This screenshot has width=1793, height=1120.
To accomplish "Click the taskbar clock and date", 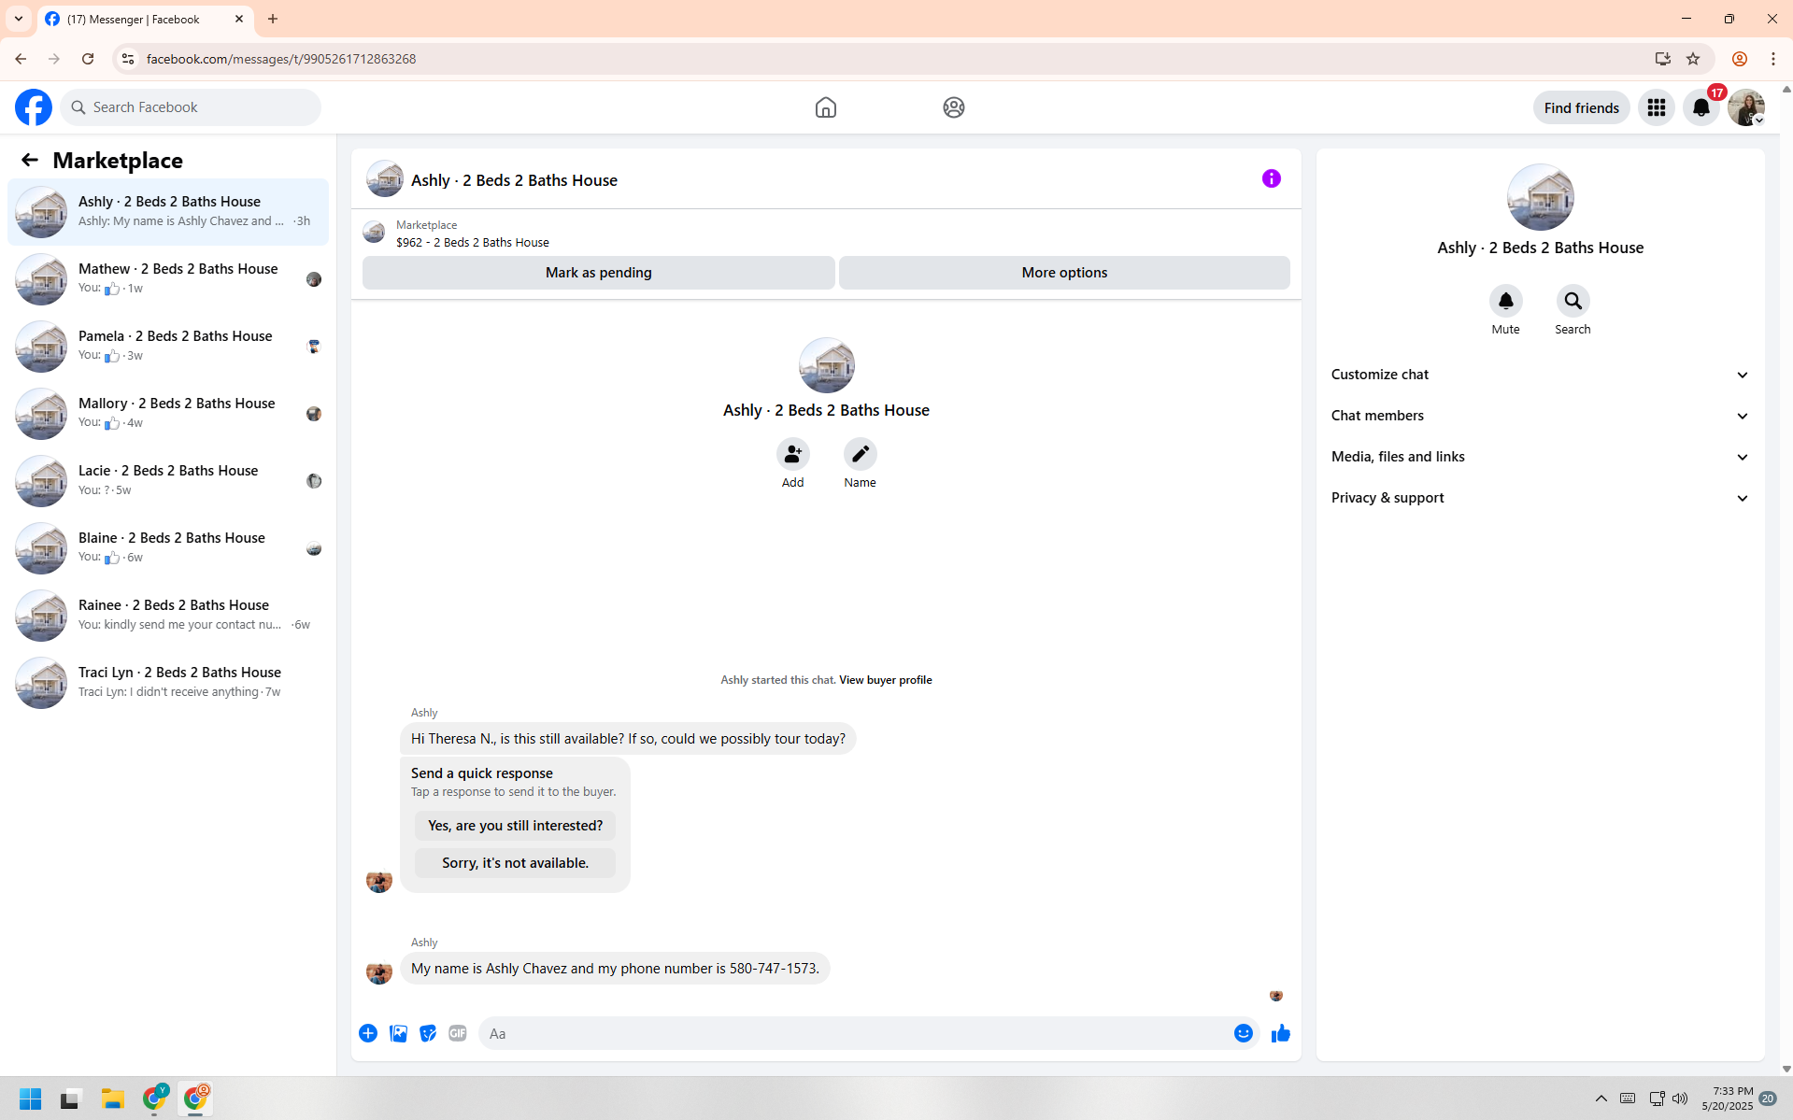I will 1727,1099.
